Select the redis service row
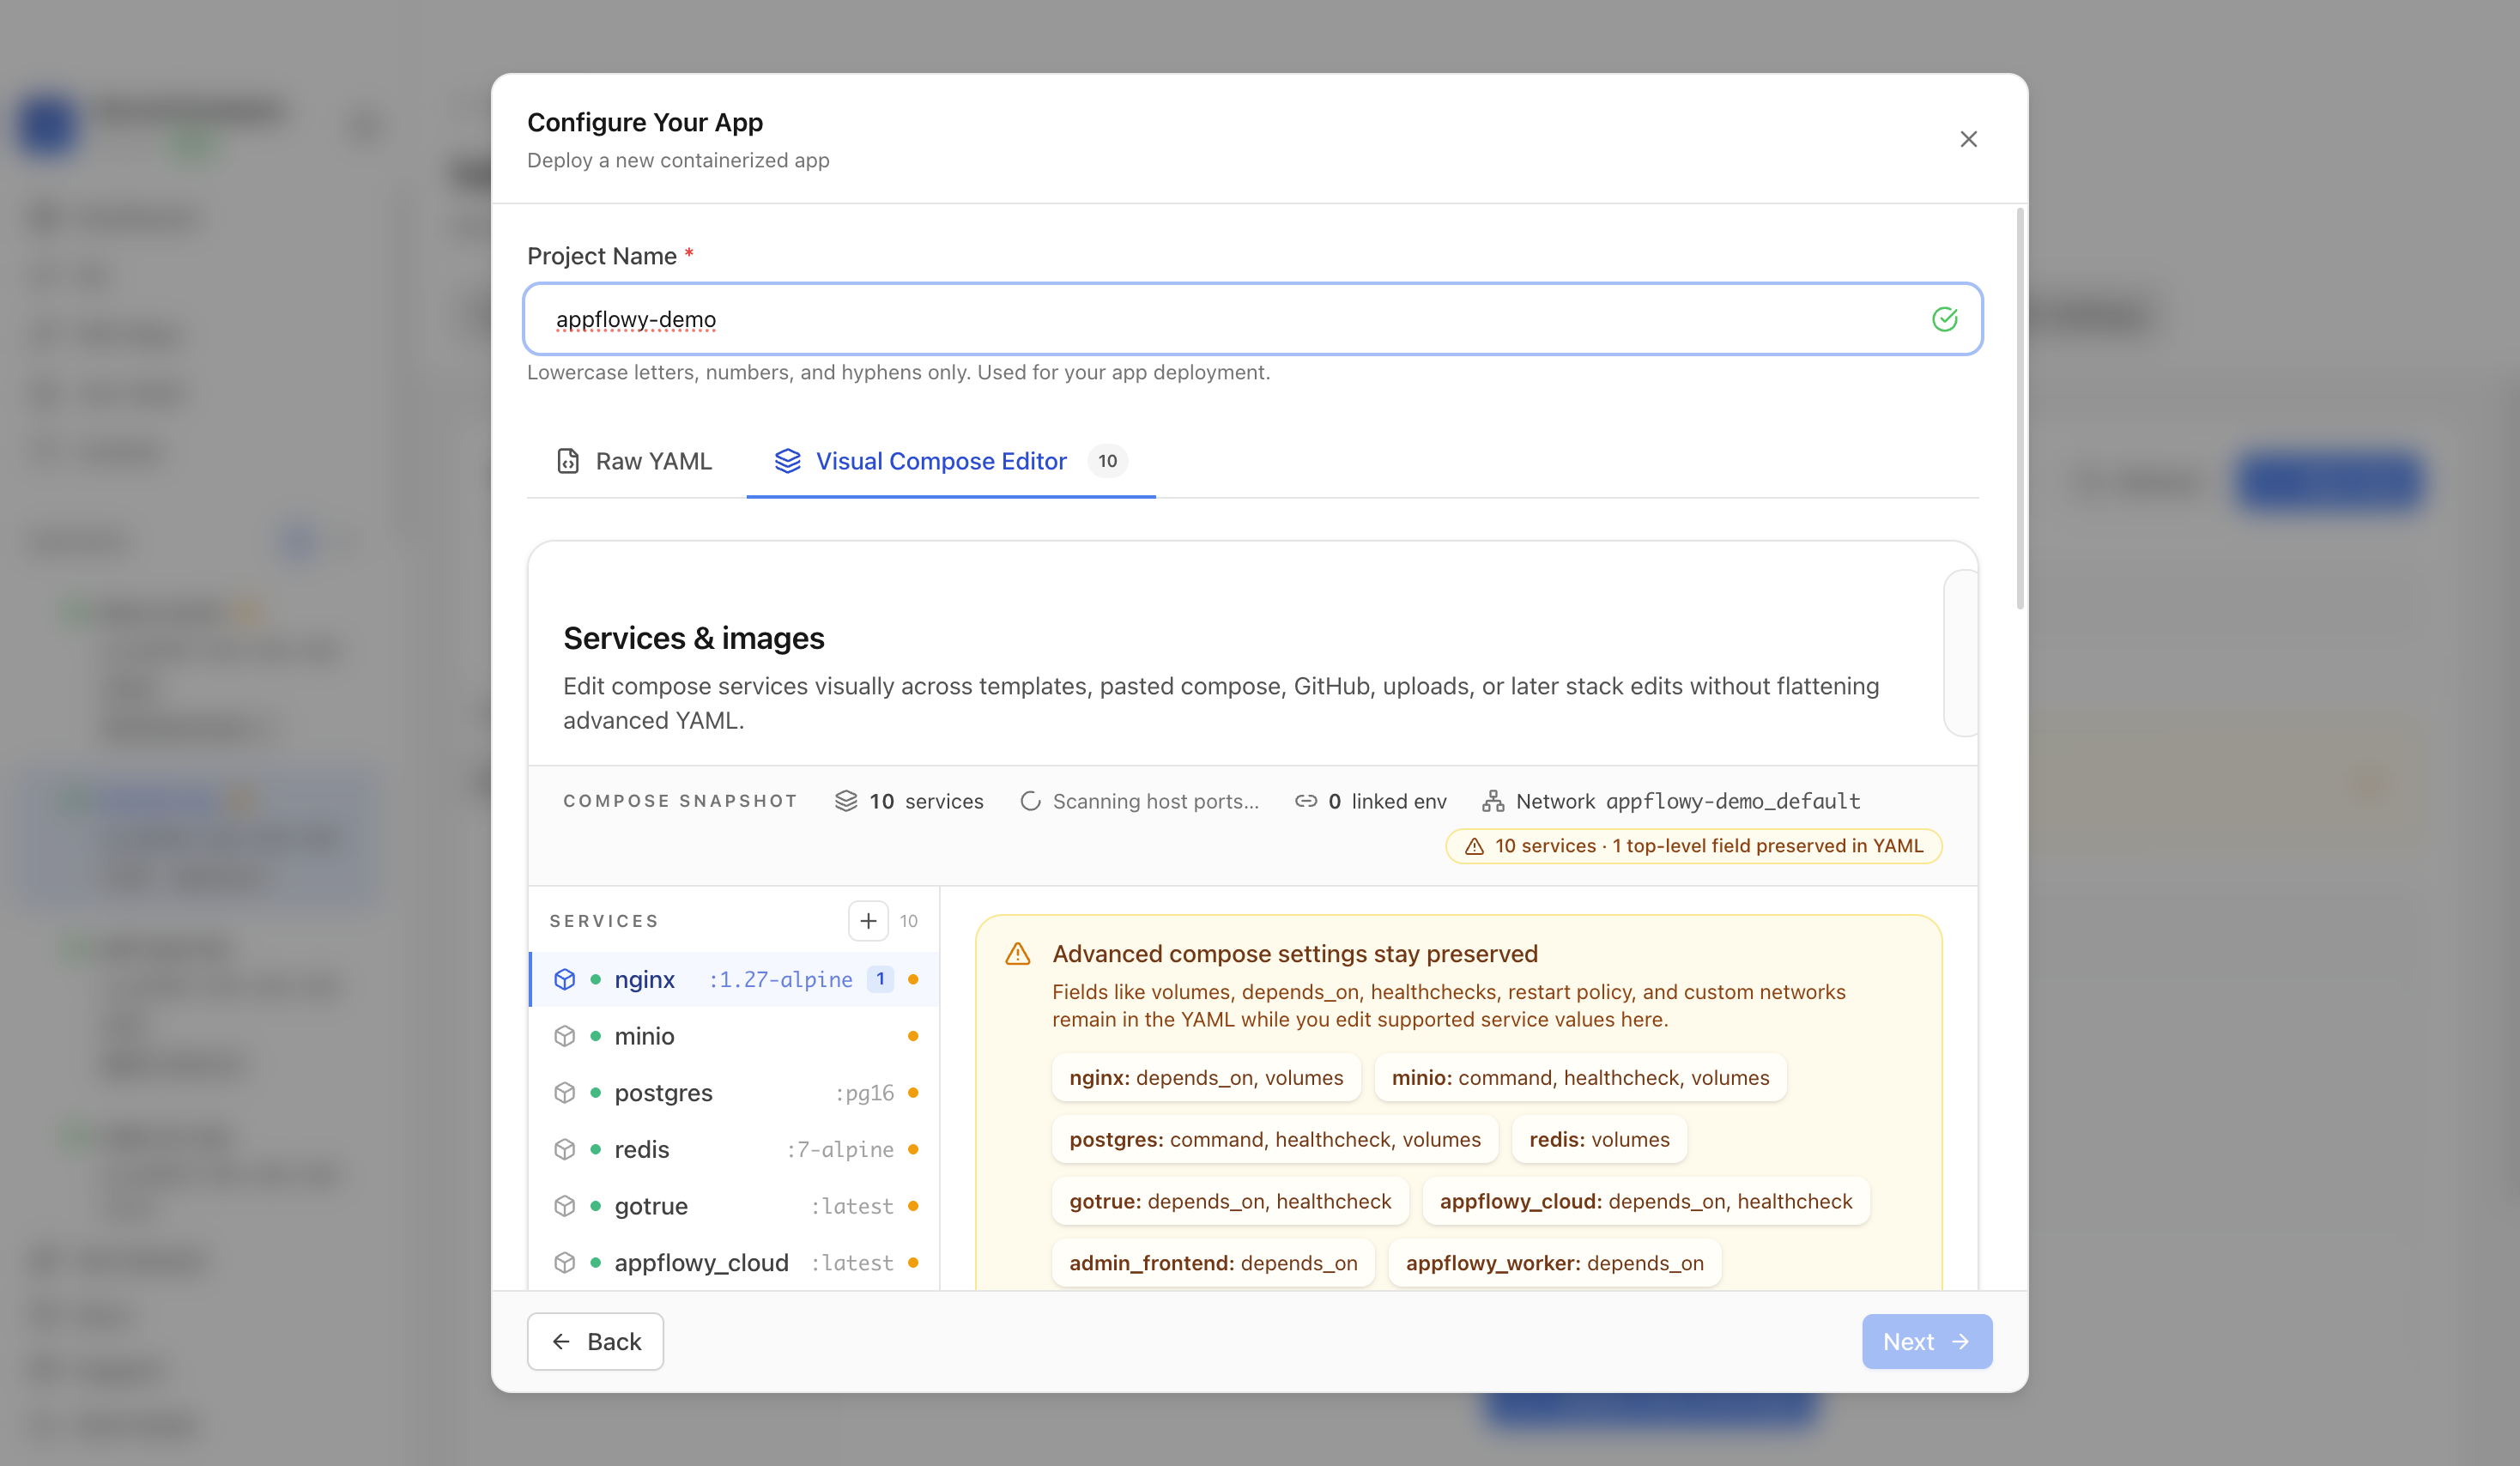This screenshot has width=2520, height=1466. pyautogui.click(x=734, y=1149)
